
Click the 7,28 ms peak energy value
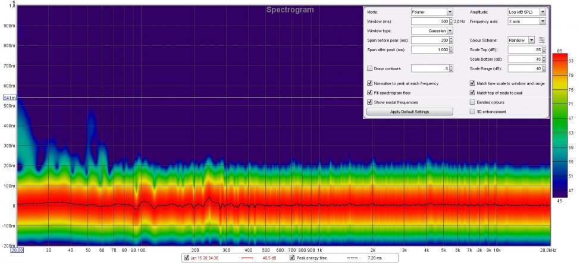click(x=374, y=258)
